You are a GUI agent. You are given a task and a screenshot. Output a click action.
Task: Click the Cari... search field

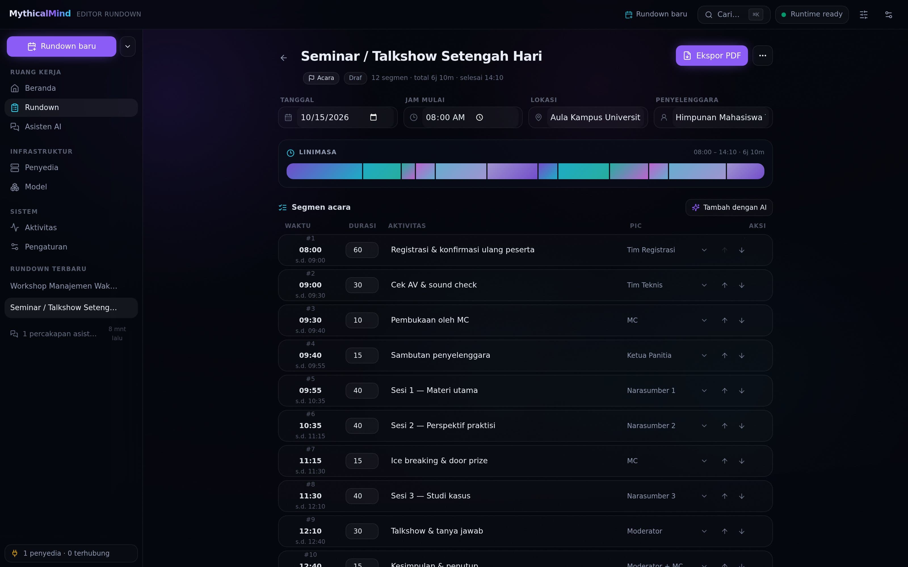click(x=733, y=15)
